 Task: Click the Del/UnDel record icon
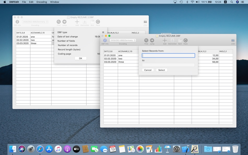[x=172, y=40]
